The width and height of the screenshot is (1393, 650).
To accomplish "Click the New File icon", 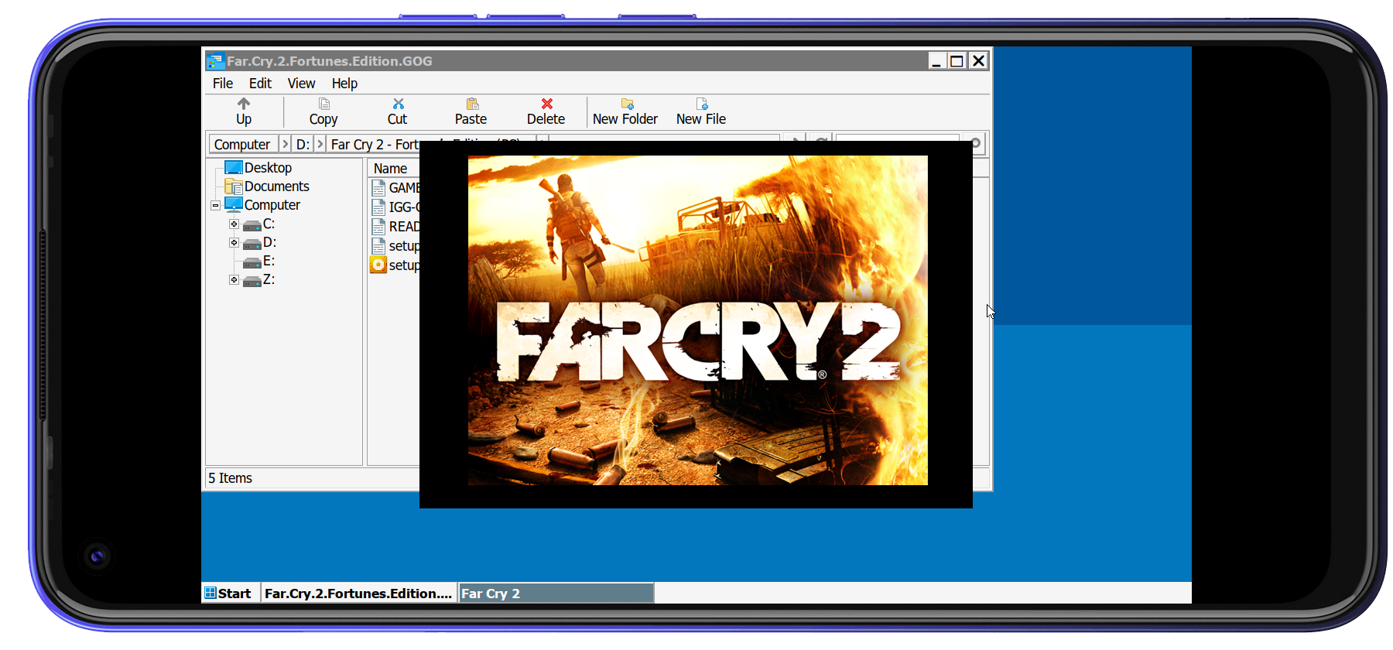I will point(702,104).
